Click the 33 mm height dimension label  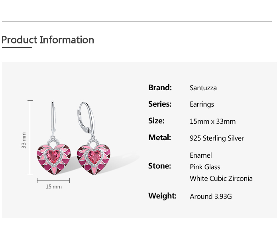(24, 141)
